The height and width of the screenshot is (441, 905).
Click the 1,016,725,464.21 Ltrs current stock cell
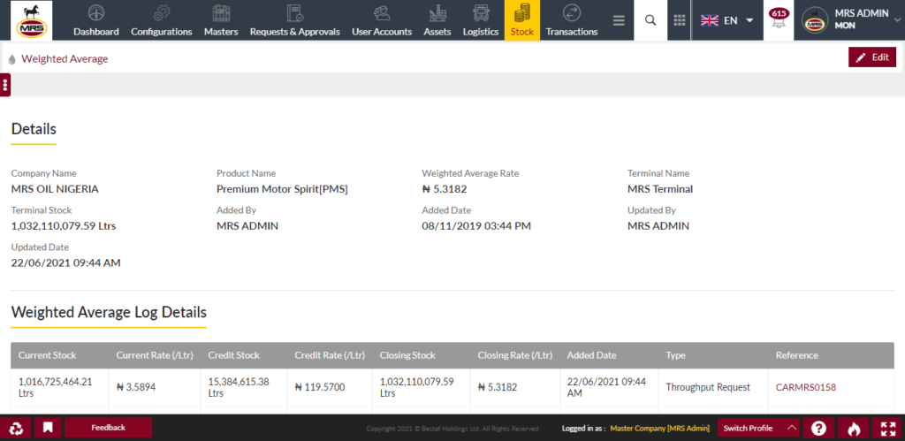coord(57,387)
